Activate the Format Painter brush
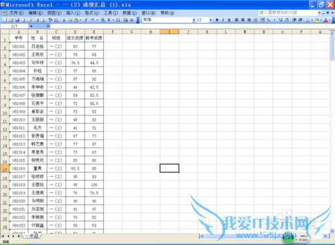This screenshot has height=245, width=335. click(x=85, y=20)
